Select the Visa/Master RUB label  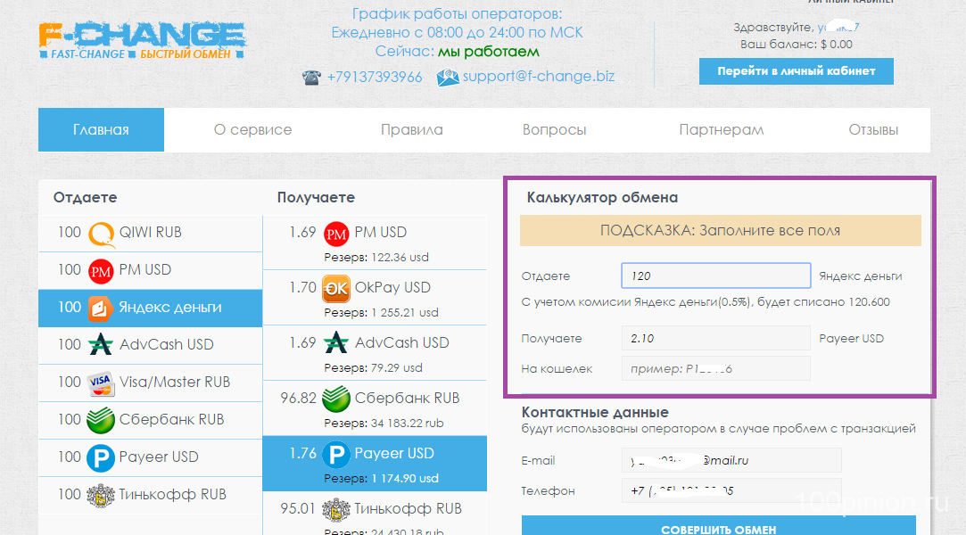coord(174,383)
